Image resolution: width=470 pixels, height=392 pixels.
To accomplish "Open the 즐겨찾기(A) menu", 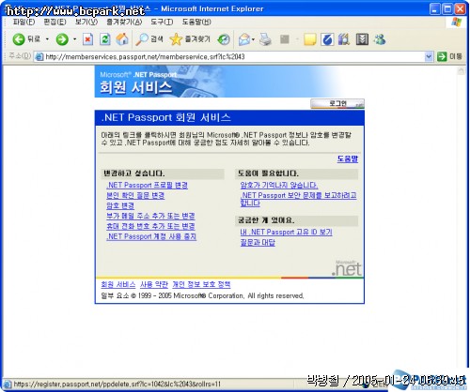I will point(124,22).
